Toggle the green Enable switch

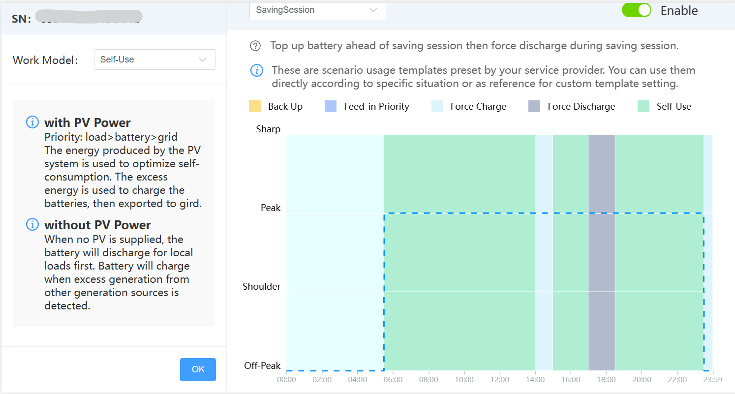pyautogui.click(x=636, y=10)
